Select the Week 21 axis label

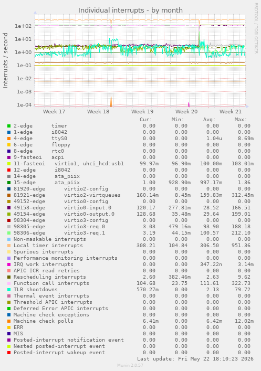(231, 111)
